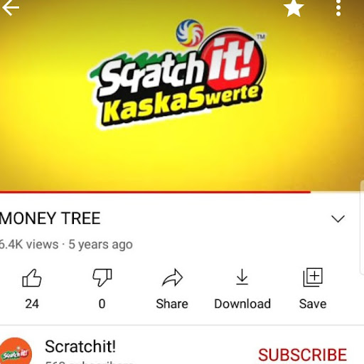Open the Scratchit! channel name link
The image size is (364, 364).
click(x=80, y=346)
